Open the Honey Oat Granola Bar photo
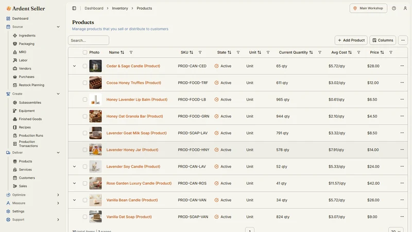This screenshot has width=412, height=232. [95, 117]
